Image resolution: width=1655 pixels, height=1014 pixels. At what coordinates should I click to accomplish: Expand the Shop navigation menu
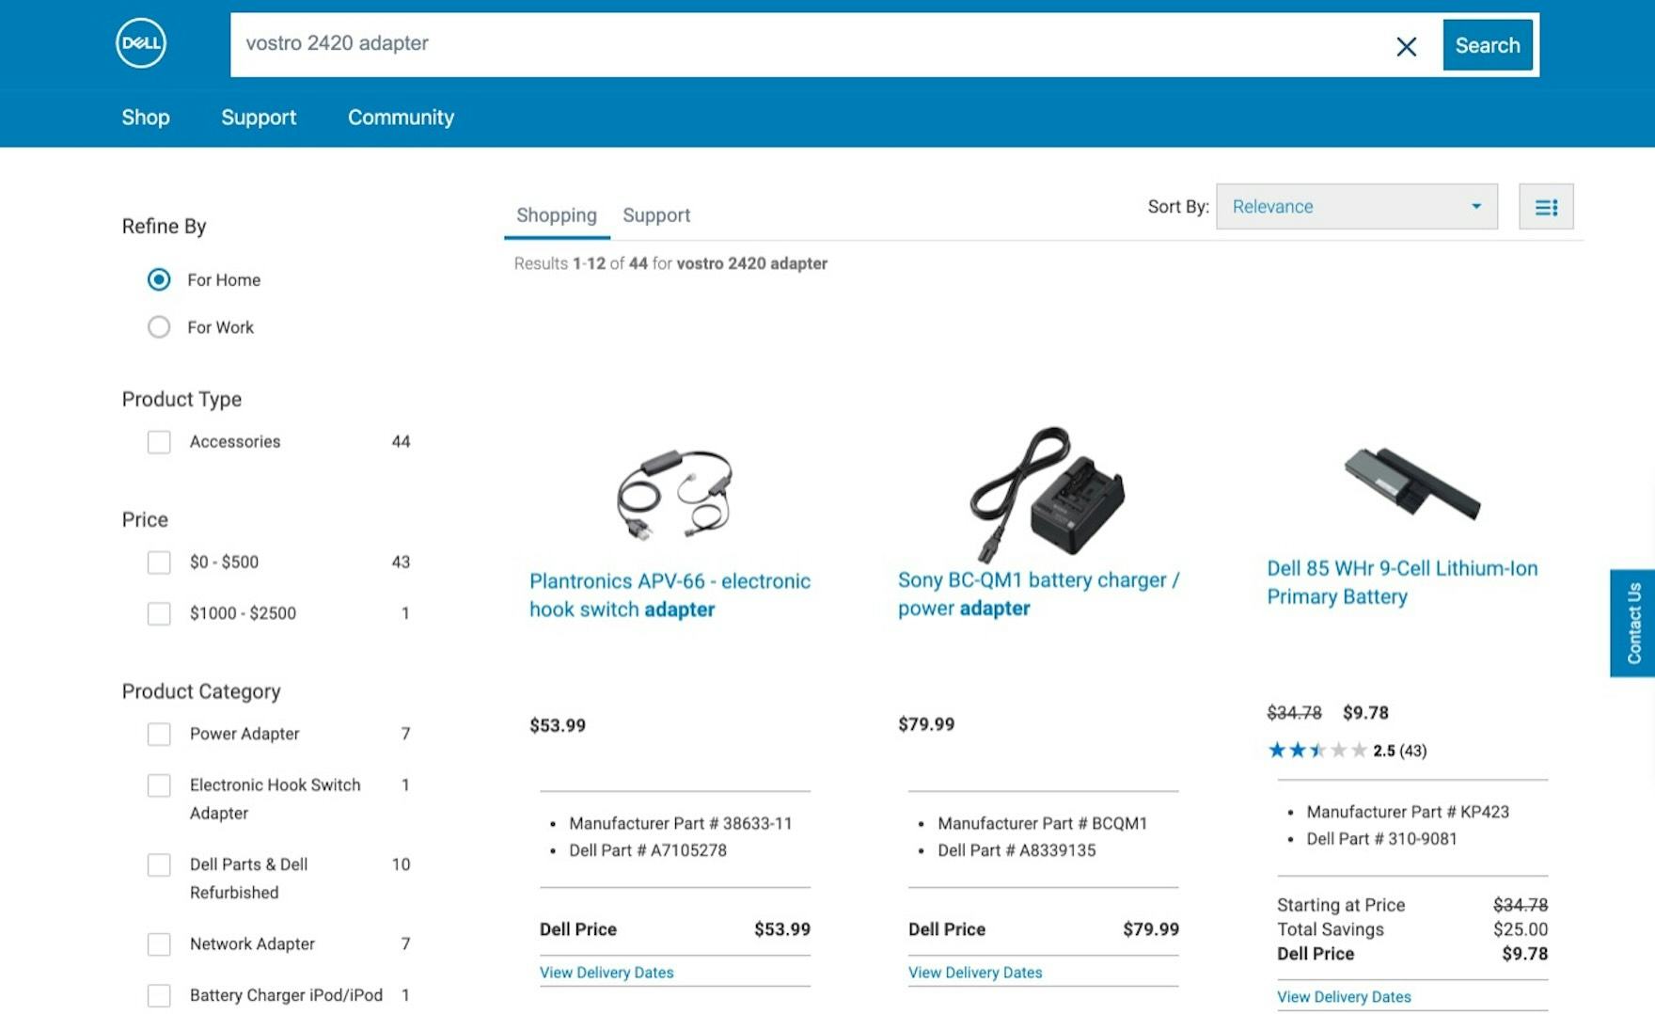point(146,118)
